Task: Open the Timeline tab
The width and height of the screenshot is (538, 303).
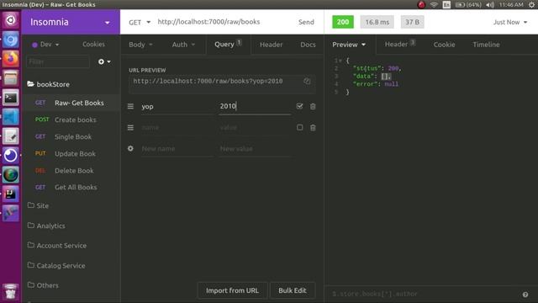Action: coord(486,45)
